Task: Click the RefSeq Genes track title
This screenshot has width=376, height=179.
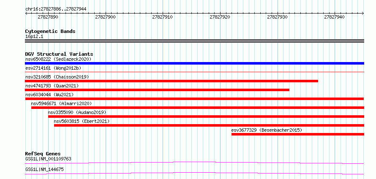Action: coord(43,154)
